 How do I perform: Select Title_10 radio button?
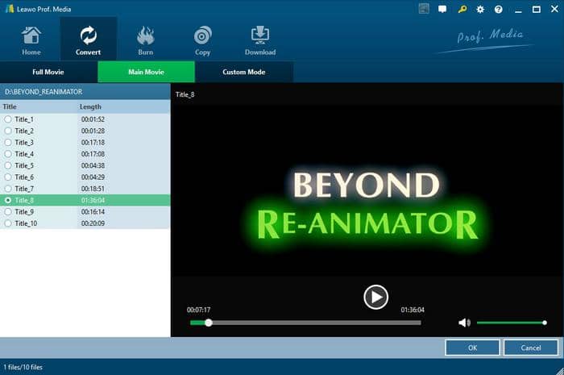(x=8, y=223)
